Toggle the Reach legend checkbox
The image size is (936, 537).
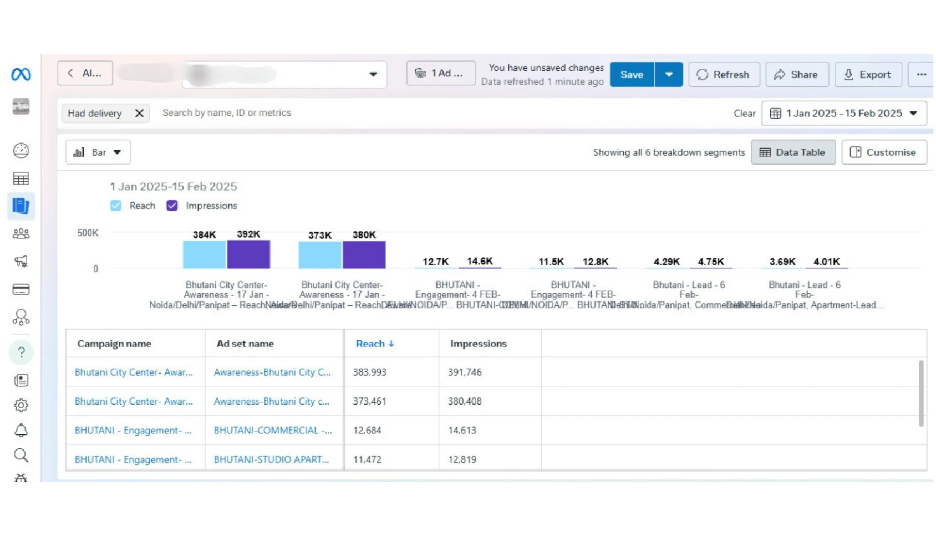[116, 206]
